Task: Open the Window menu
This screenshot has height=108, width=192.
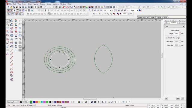Action: click(63, 4)
